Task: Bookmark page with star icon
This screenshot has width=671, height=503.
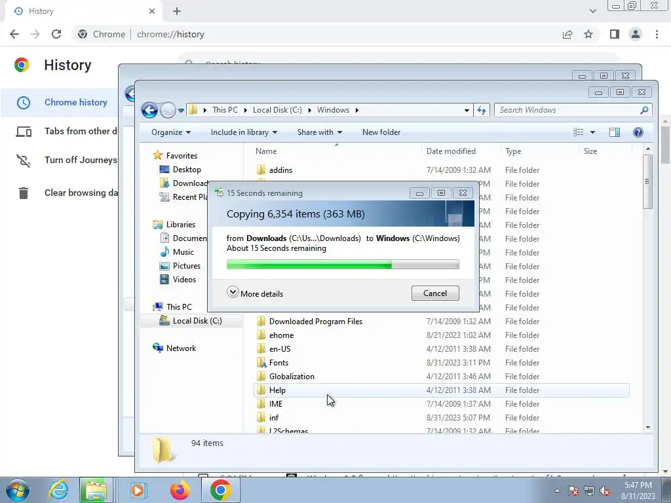Action: coord(588,34)
